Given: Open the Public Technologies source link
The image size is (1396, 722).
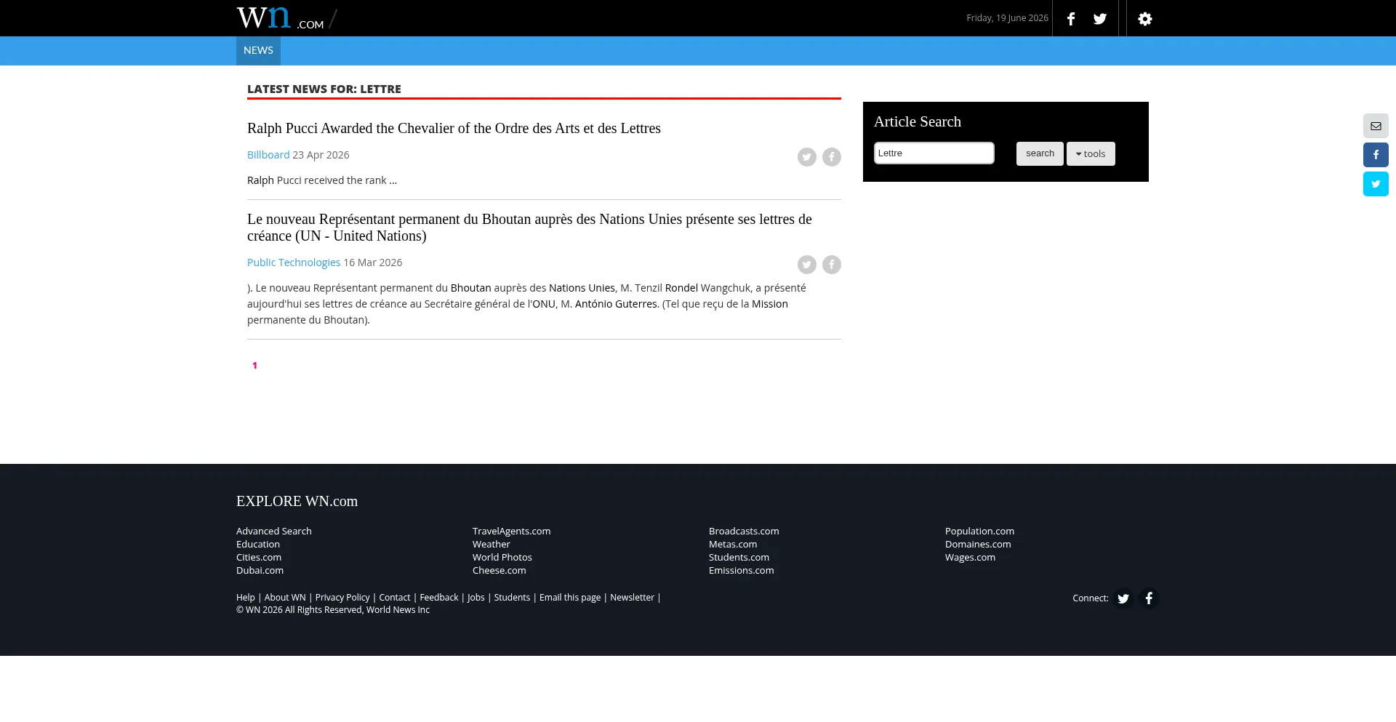Looking at the screenshot, I should pos(294,262).
